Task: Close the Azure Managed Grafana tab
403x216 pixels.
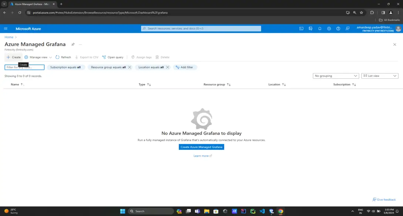Action: [x=54, y=4]
